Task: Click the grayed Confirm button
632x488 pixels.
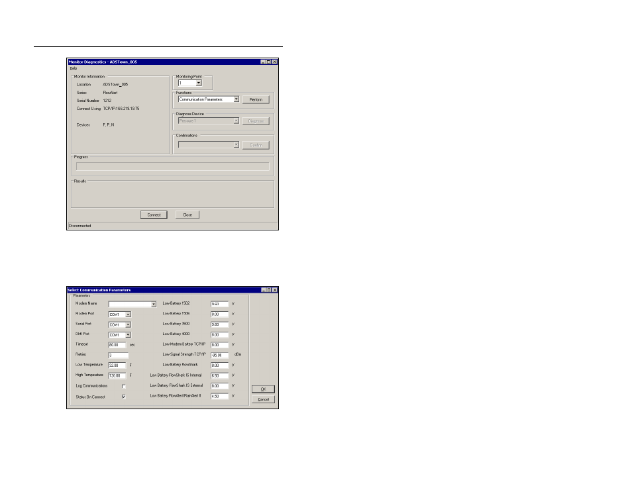Action: click(256, 145)
